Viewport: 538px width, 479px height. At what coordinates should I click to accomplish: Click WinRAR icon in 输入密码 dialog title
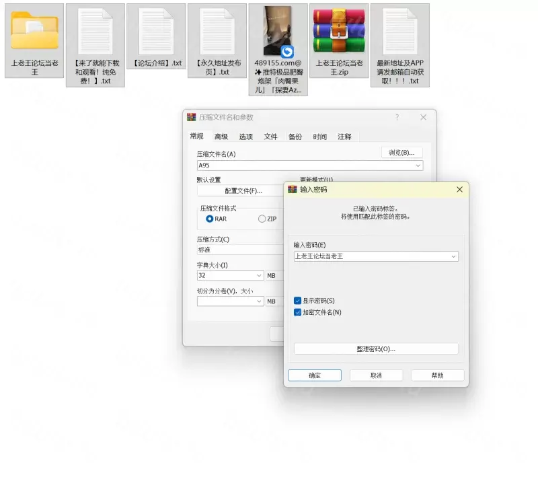293,190
